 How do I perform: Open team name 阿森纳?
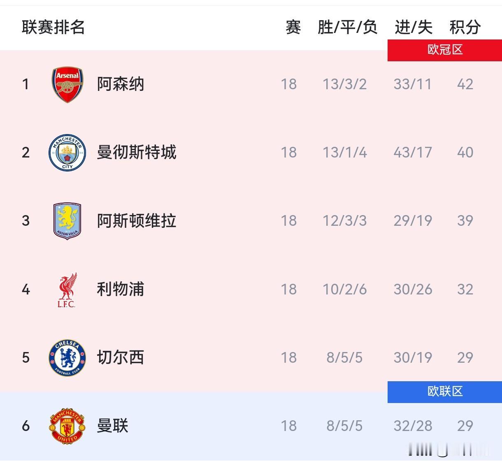coord(121,84)
